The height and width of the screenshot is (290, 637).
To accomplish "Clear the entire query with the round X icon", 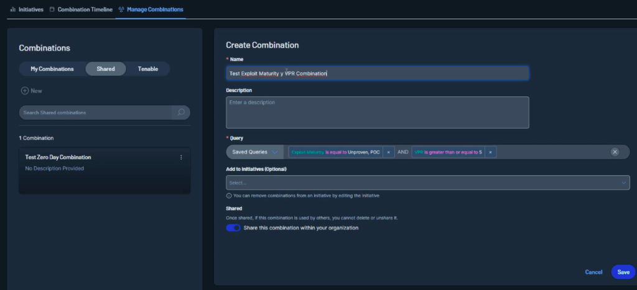I will [x=615, y=152].
